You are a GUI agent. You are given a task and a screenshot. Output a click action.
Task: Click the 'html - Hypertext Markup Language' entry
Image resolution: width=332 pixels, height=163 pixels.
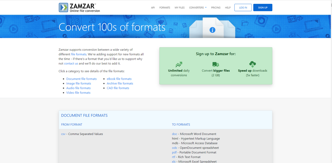click(196, 139)
